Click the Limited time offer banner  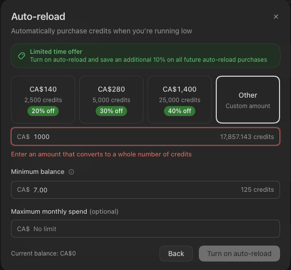coord(145,56)
